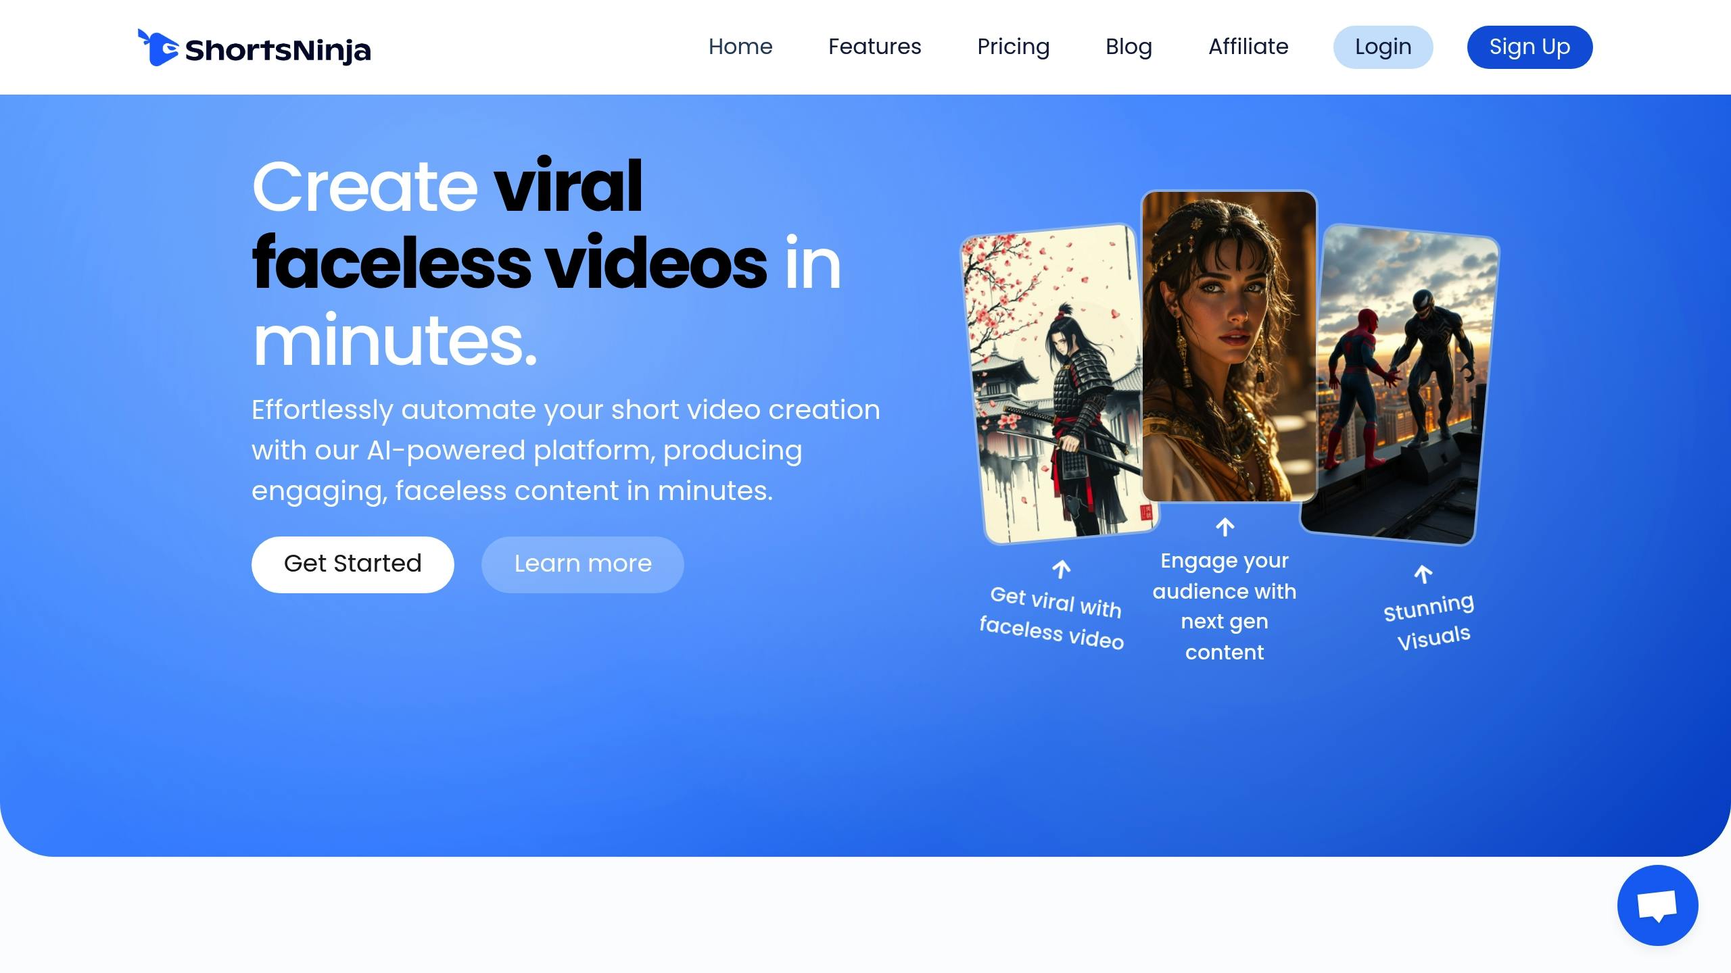Click the Sign Up button
Image resolution: width=1731 pixels, height=973 pixels.
click(x=1530, y=47)
